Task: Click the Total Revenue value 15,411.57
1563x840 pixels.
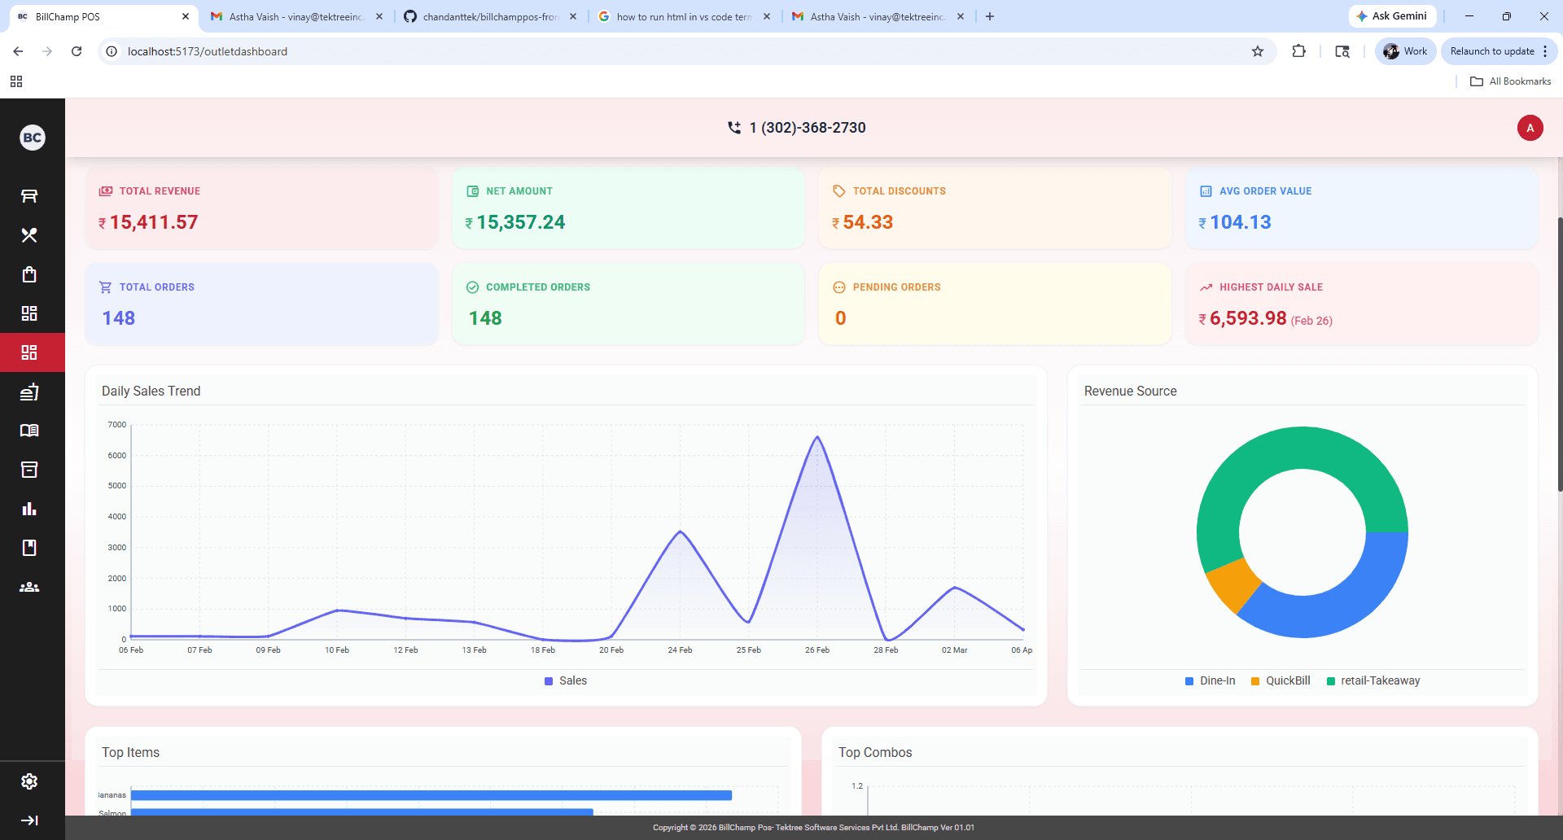Action: (x=154, y=222)
